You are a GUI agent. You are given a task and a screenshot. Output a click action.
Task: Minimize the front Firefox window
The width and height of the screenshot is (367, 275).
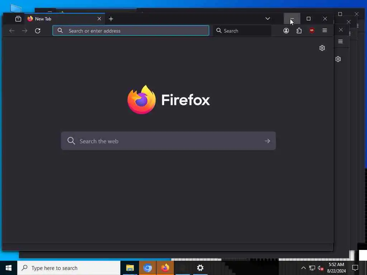[292, 19]
